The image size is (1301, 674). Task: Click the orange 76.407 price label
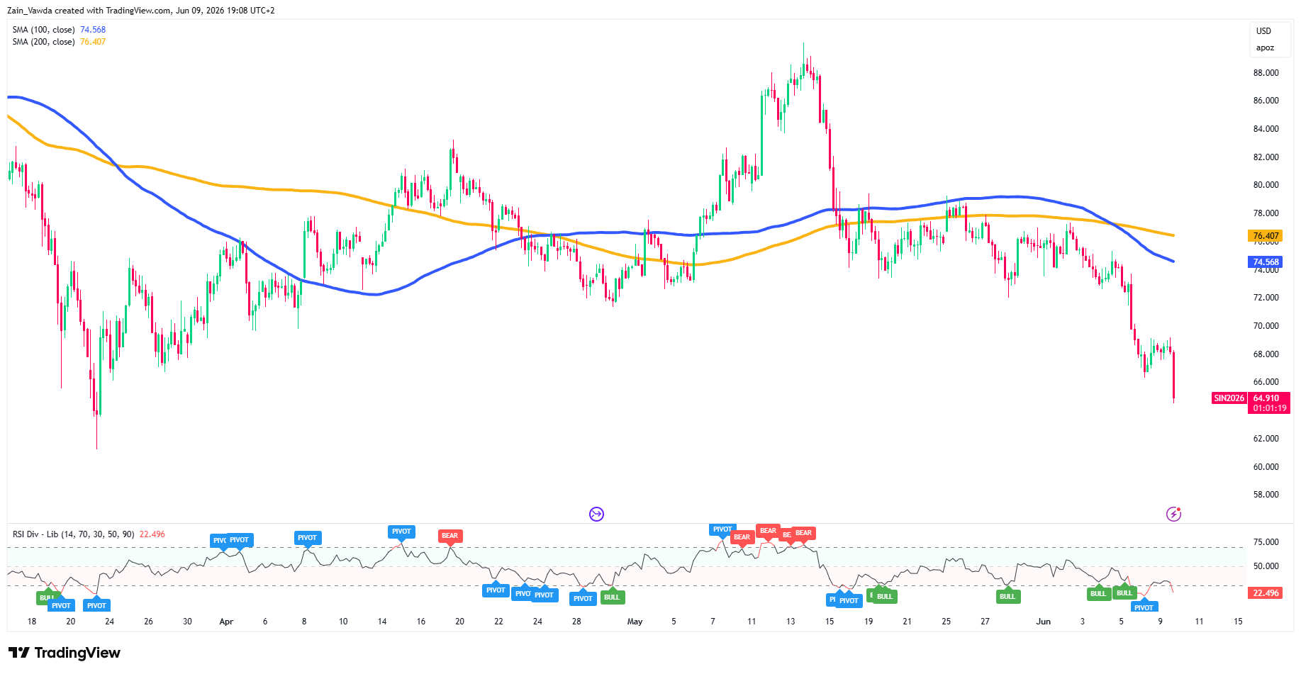click(1266, 236)
